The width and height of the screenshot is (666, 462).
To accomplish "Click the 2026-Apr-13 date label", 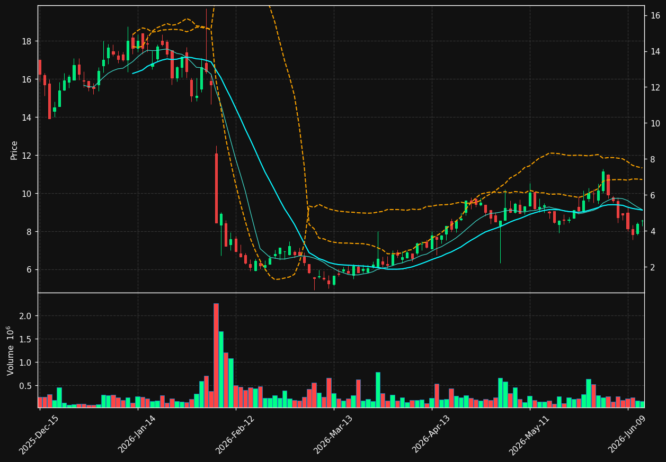I will [x=431, y=434].
